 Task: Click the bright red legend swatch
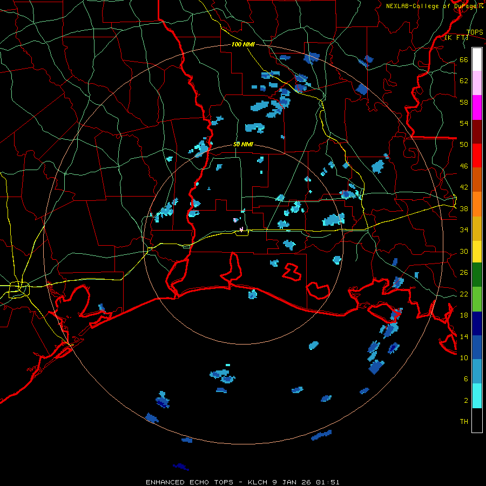(x=477, y=156)
